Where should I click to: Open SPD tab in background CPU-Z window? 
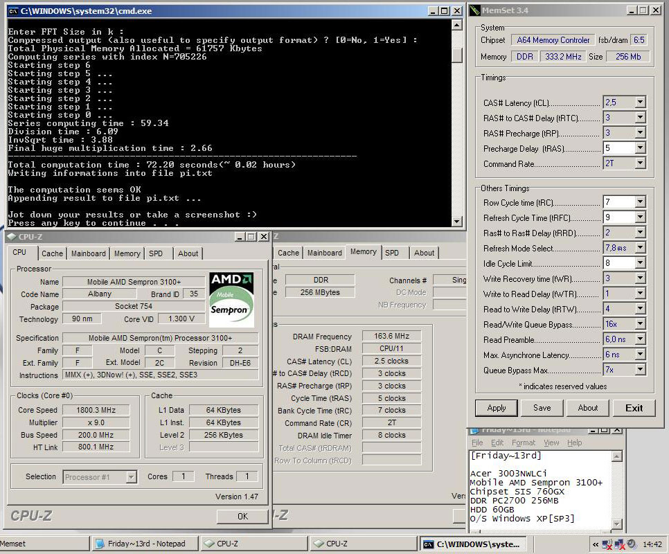pos(392,253)
